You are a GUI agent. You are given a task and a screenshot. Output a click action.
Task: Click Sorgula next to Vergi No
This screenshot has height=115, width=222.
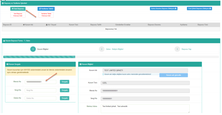(x=65, y=90)
